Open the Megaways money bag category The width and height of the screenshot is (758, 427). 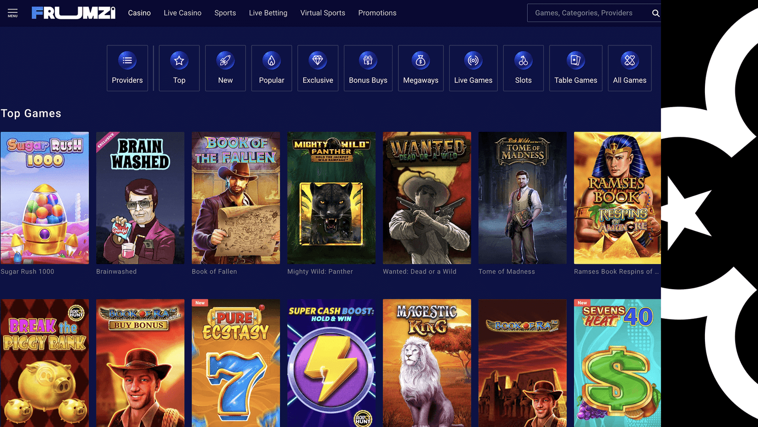(x=421, y=68)
